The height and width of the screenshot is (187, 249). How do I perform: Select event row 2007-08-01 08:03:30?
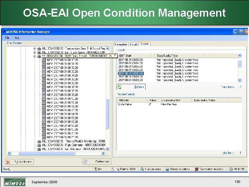pyautogui.click(x=130, y=60)
